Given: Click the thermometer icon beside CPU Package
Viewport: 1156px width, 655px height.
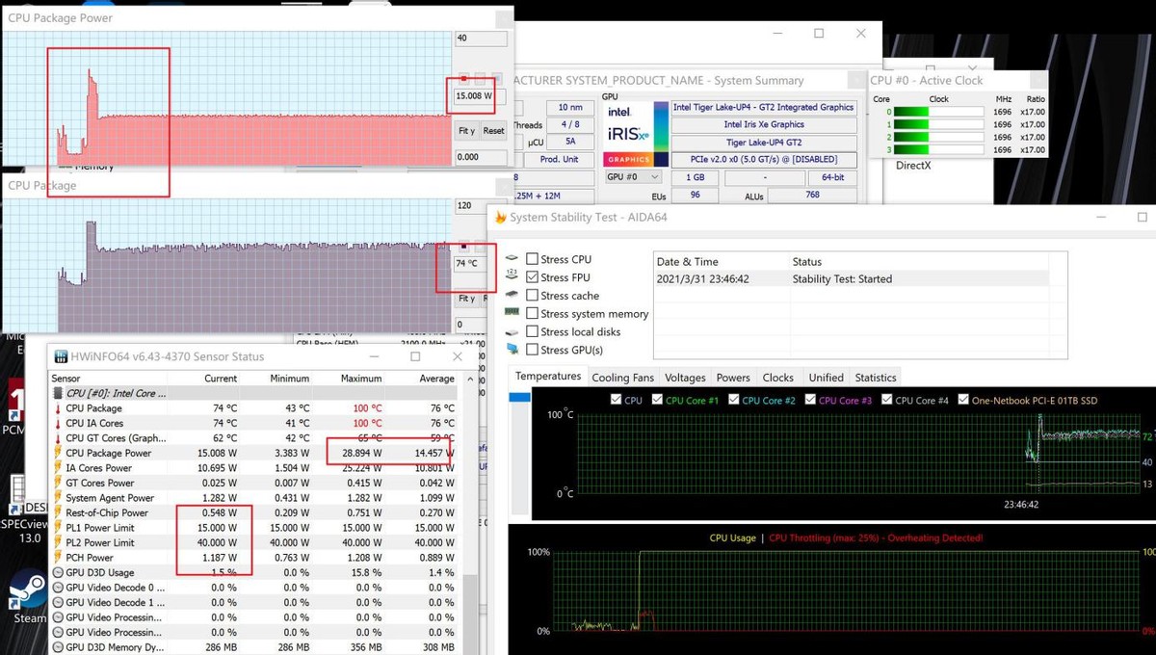Looking at the screenshot, I should click(x=57, y=408).
